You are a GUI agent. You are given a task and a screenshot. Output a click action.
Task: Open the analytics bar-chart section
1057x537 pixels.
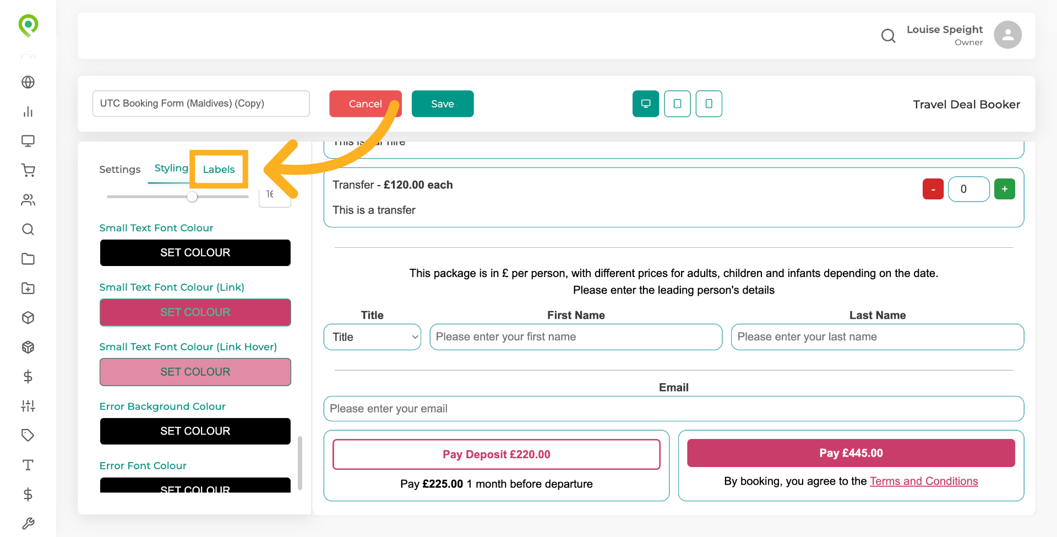click(28, 112)
